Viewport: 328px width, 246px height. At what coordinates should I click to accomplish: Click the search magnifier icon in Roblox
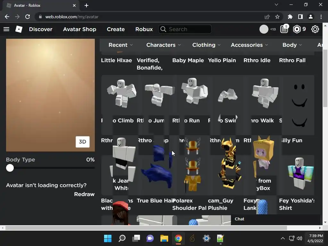pos(163,29)
